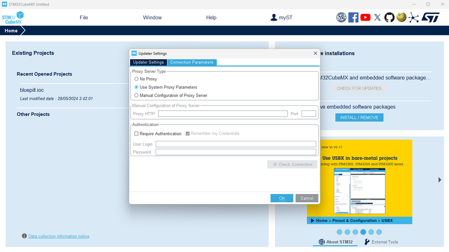Toggle Remember my Credentials checkbox

click(x=188, y=134)
